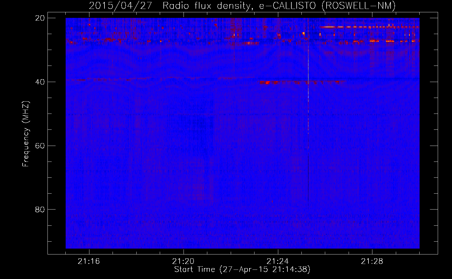Viewport: 452px width, 279px height.
Task: Click the 20 frequency tick label
Action: pos(40,18)
